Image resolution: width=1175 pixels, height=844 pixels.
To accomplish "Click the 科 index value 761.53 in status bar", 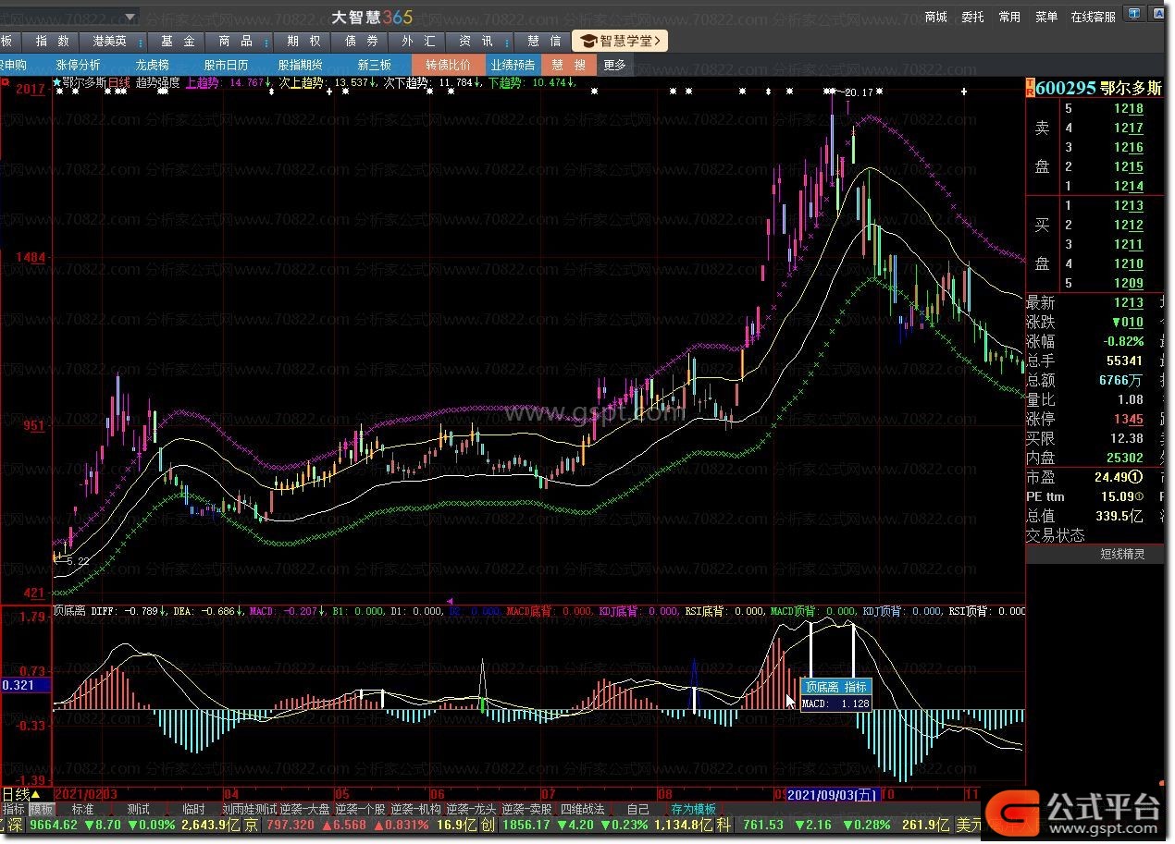I will coord(763,825).
